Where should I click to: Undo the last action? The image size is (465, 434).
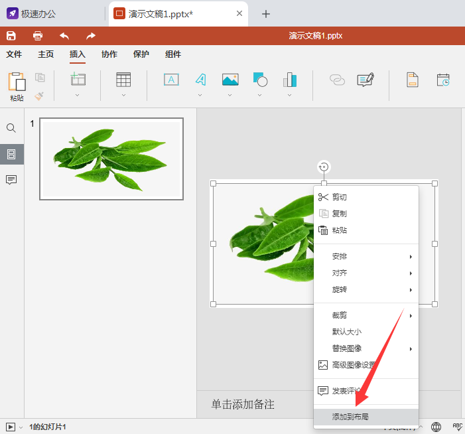click(64, 36)
